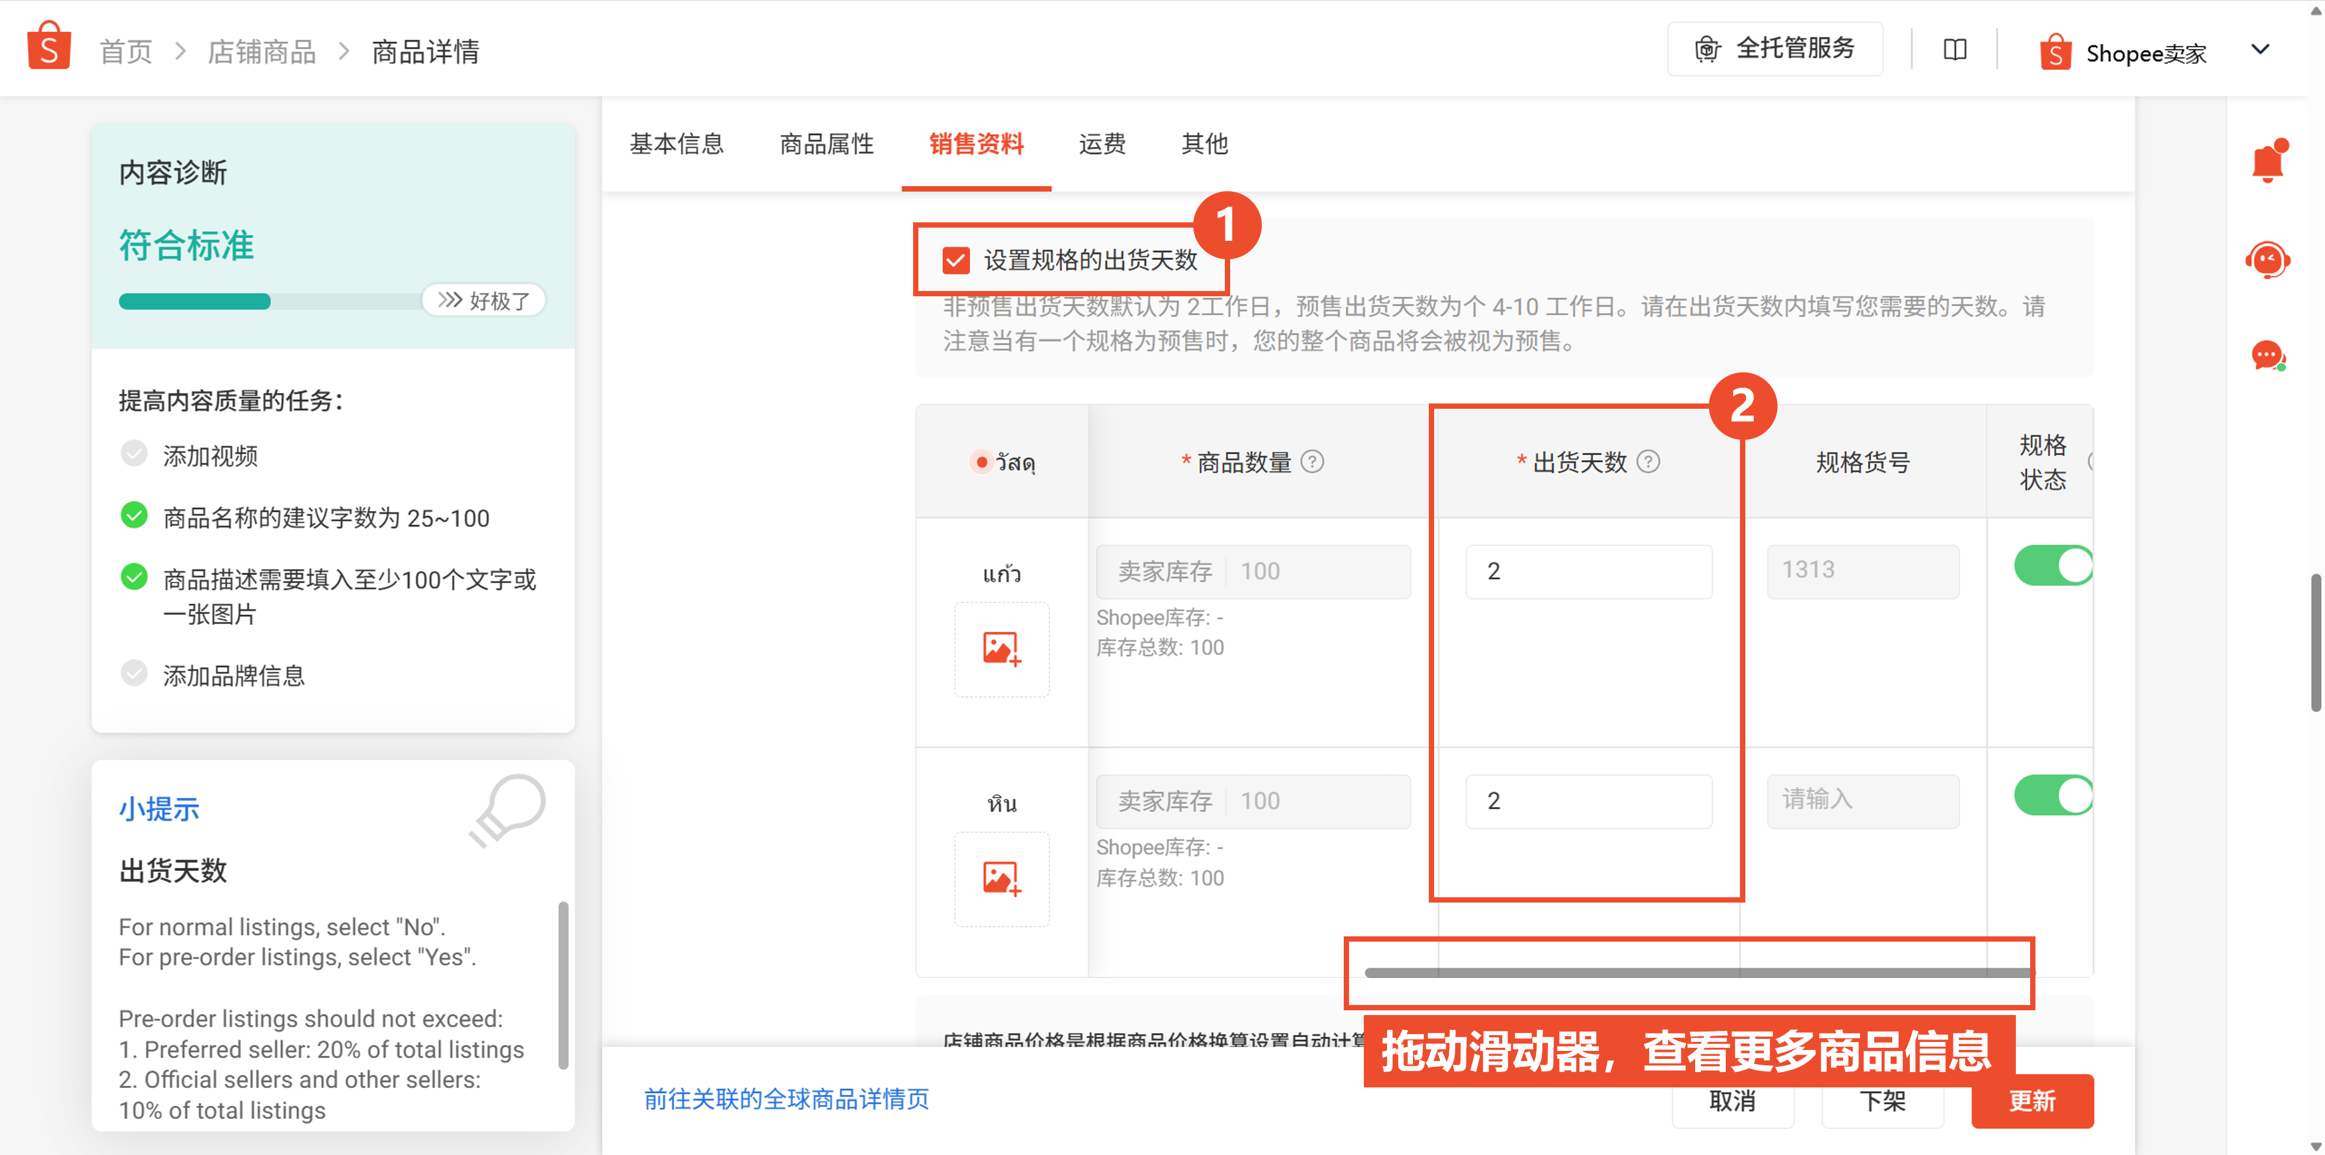This screenshot has width=2325, height=1155.
Task: Click the green check for 商品名称 task
Action: pyautogui.click(x=135, y=515)
